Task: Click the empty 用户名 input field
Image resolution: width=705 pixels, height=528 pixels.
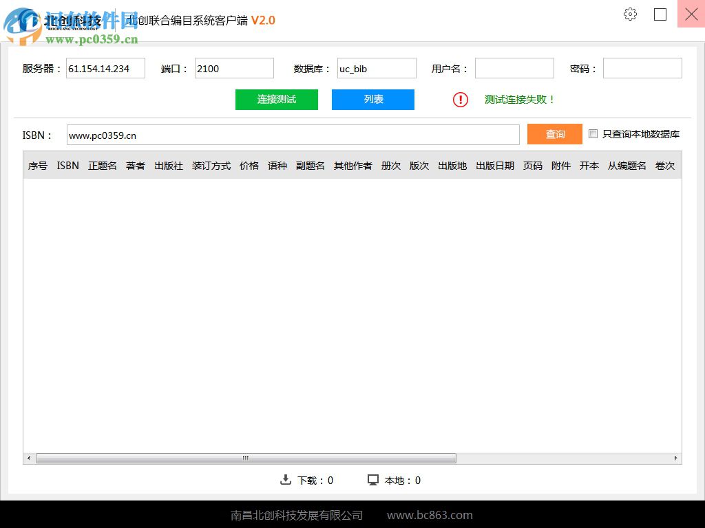Action: (514, 68)
